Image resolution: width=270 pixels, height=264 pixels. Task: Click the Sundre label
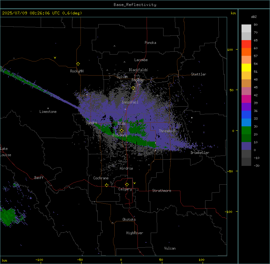point(91,123)
